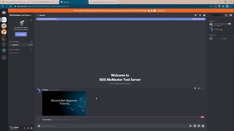
Task: Open the second server avatar in sidebar
Action: (x=4, y=26)
